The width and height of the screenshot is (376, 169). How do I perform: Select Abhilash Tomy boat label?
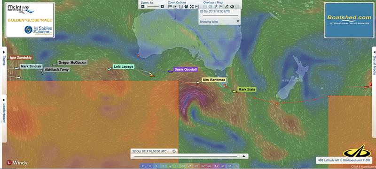pyautogui.click(x=57, y=70)
